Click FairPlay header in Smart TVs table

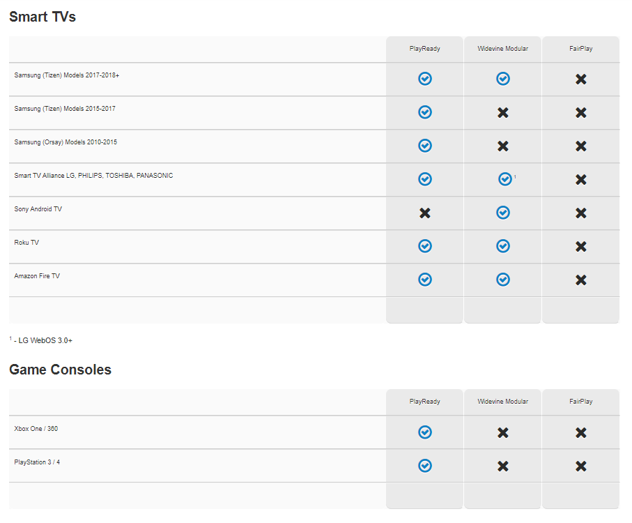581,49
